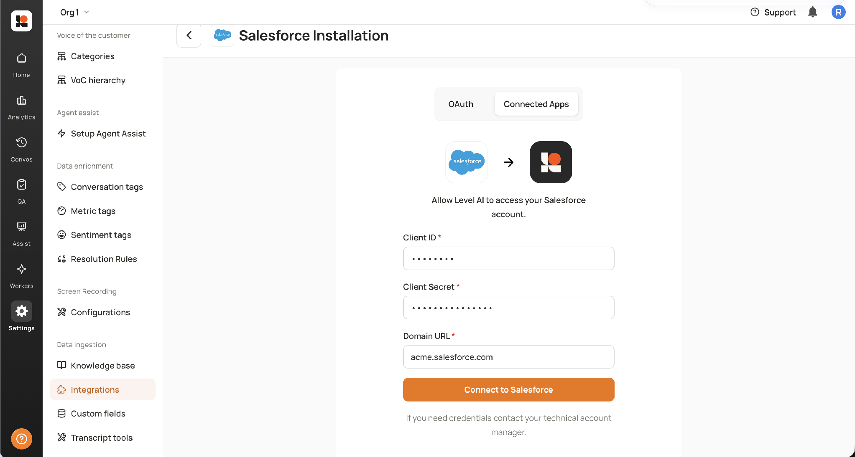Screen dimensions: 855x457
Task: Go to Convos history
Action: [21, 150]
